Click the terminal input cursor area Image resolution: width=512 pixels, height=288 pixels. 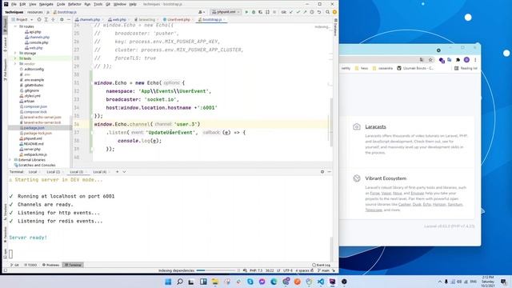tap(10, 254)
